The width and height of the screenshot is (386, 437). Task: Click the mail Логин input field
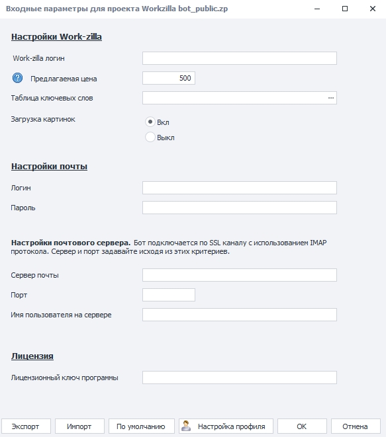(240, 188)
